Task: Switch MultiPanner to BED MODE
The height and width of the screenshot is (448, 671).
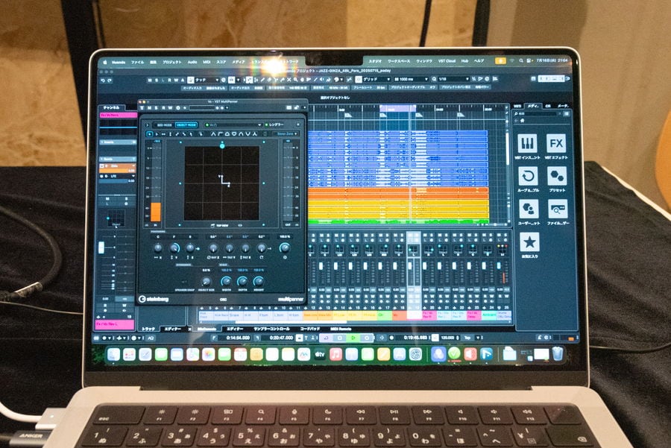Action: click(163, 124)
